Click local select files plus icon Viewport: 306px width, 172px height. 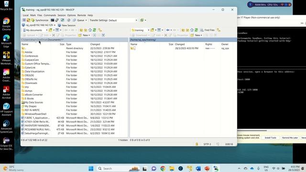coord(95,35)
